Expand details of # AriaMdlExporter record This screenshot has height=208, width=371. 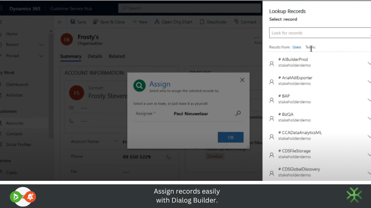369,81
